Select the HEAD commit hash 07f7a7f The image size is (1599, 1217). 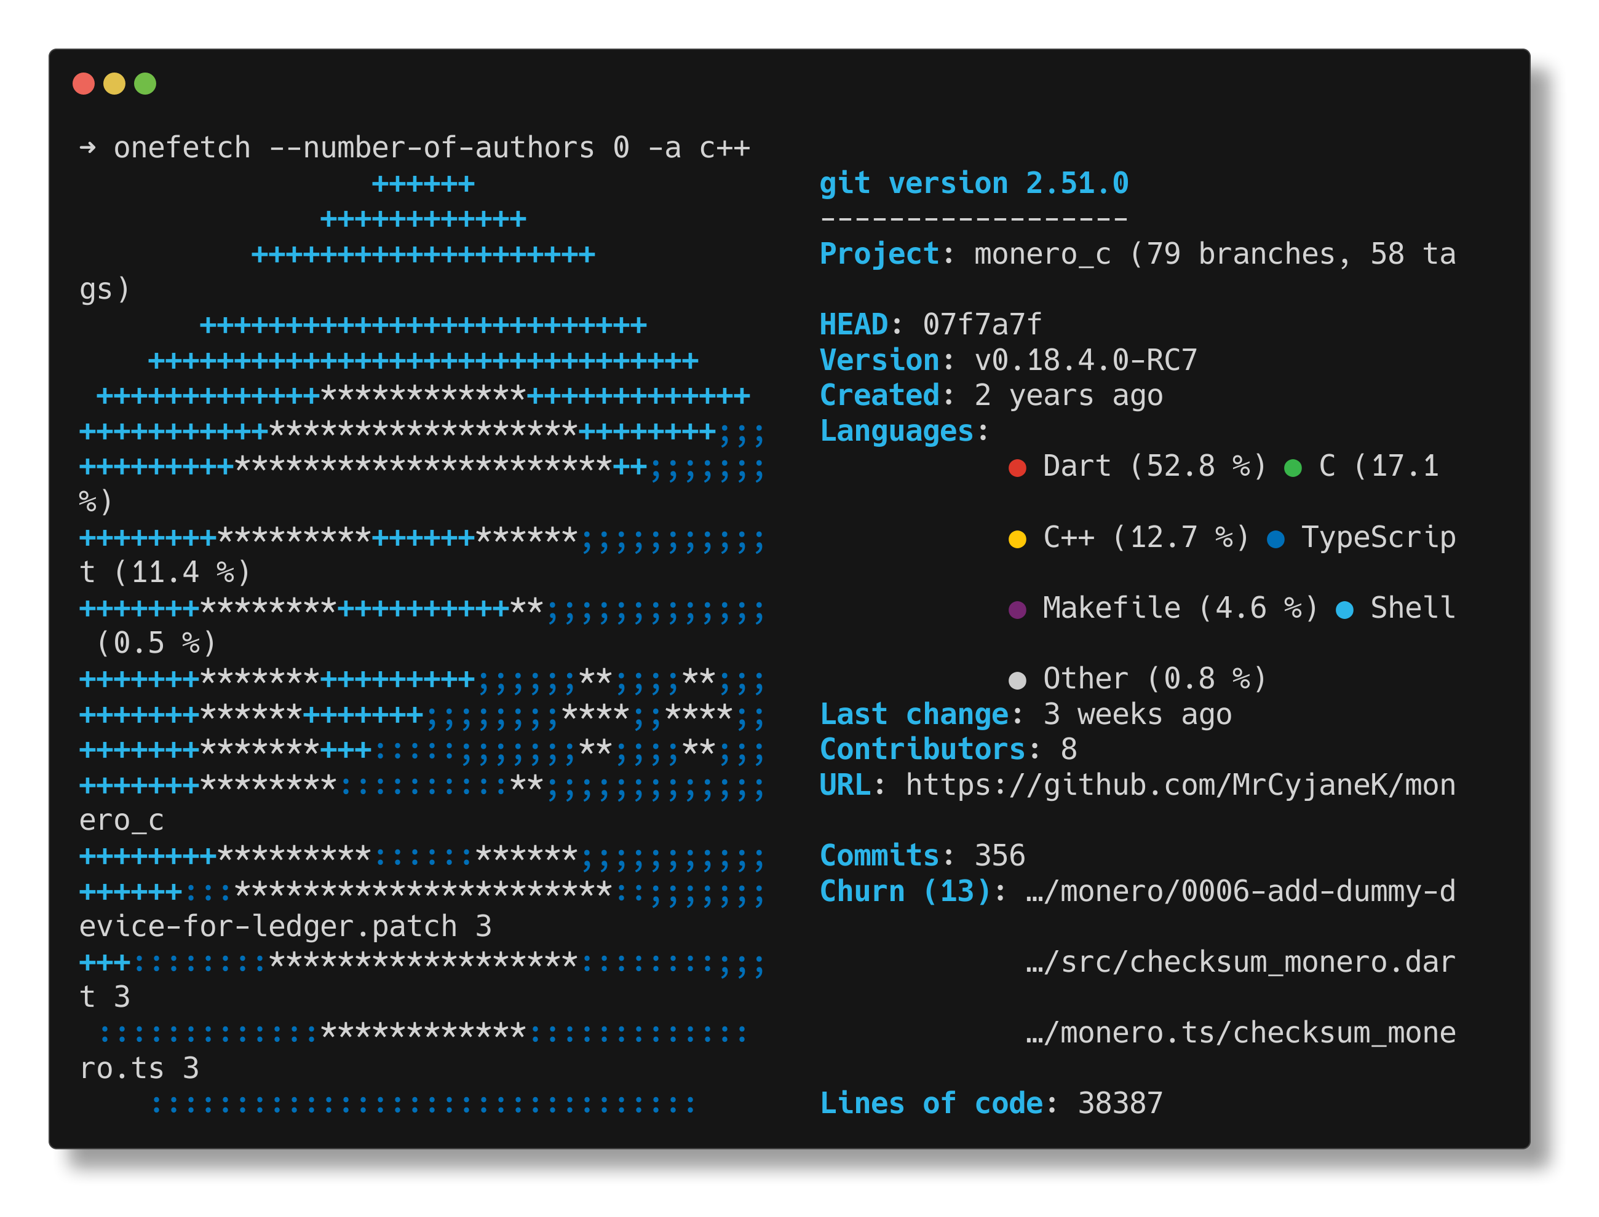[980, 325]
